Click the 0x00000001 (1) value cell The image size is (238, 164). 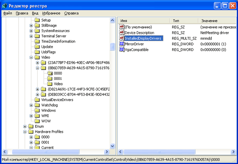pos(213,44)
